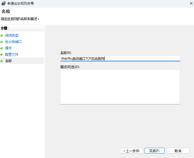194x158 pixels.
Task: Click the green bullet beside 名称 step
Action: 1,61
